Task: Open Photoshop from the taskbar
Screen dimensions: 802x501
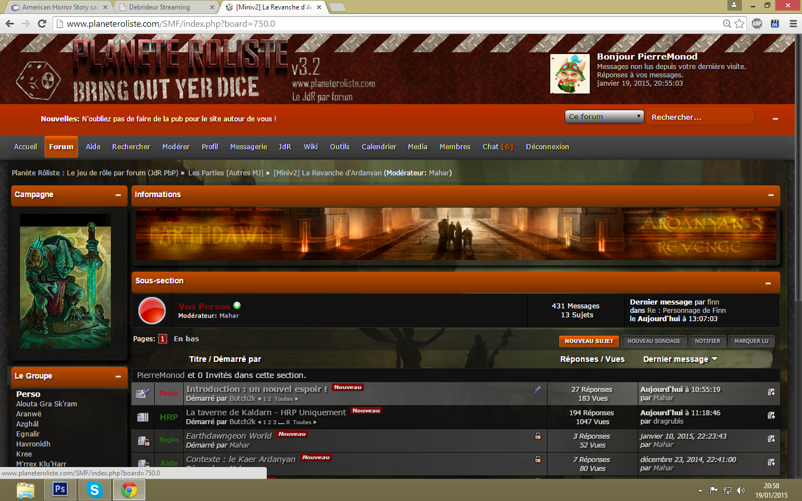Action: [60, 490]
